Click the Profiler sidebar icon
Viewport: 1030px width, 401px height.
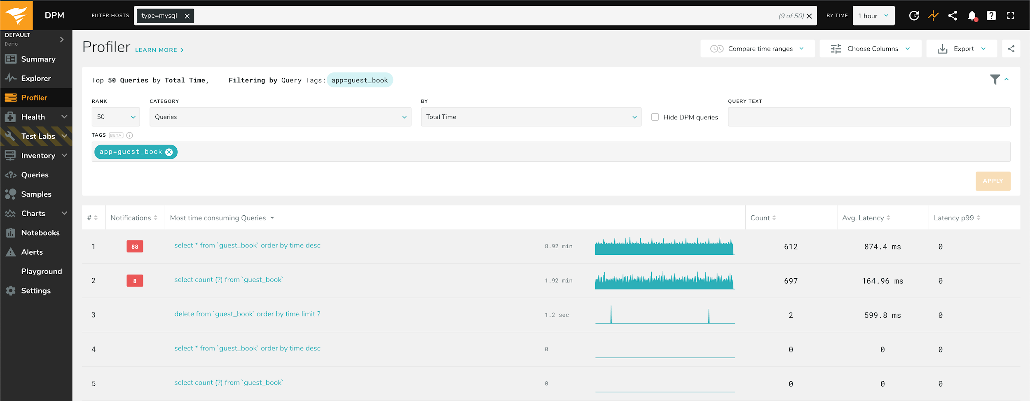pos(11,98)
